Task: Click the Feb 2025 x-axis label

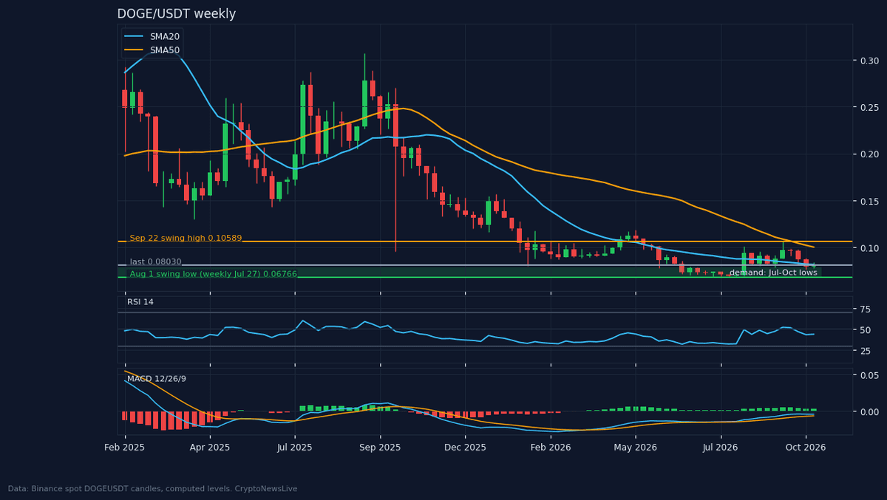Action: point(125,447)
